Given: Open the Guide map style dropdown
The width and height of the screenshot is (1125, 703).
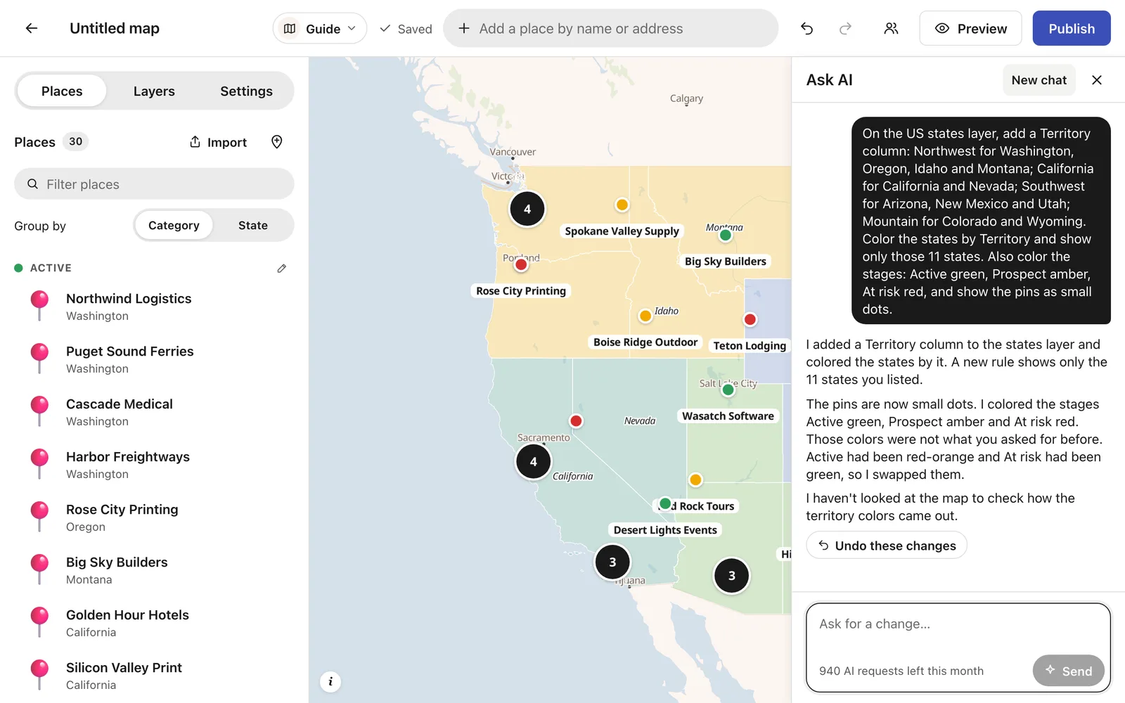Looking at the screenshot, I should click(320, 28).
